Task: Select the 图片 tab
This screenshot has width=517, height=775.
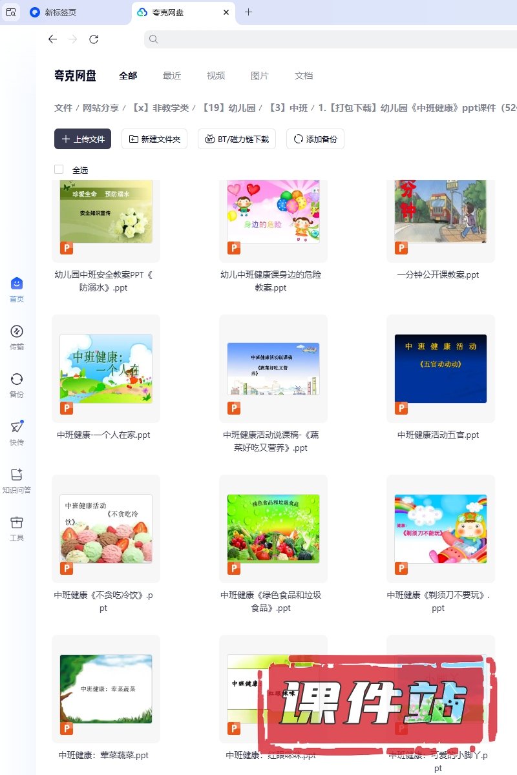Action: (260, 76)
